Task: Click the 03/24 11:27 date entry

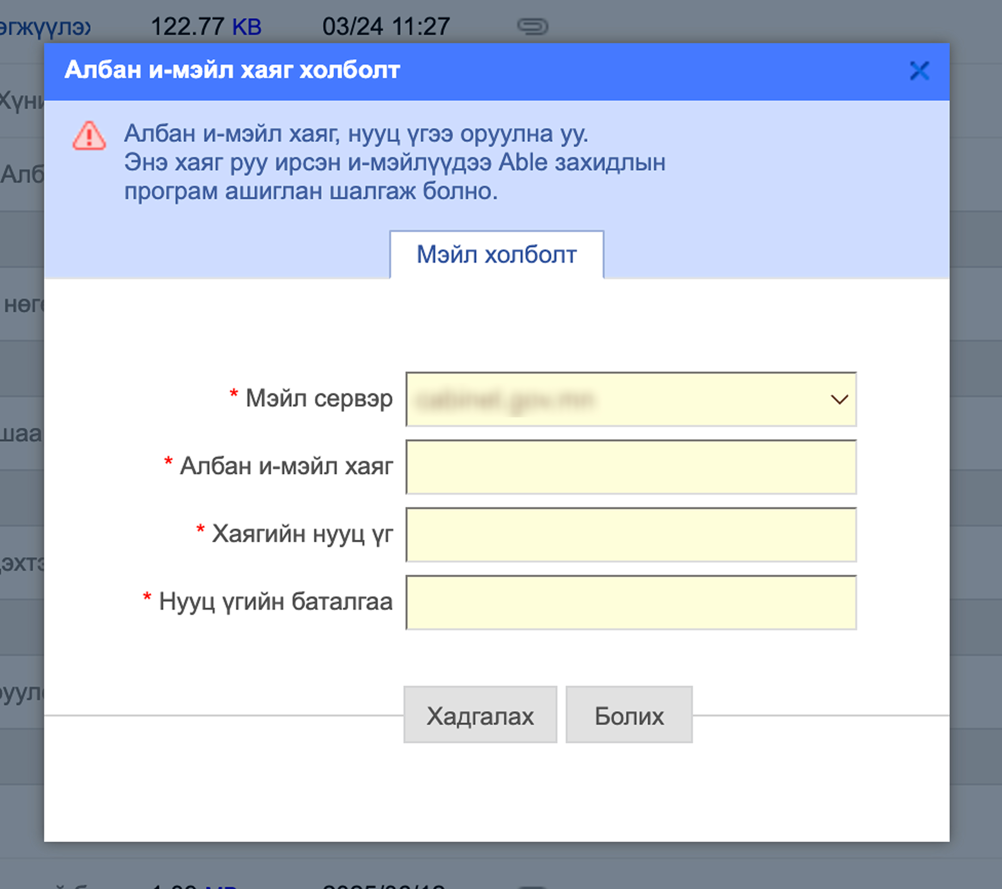Action: pos(386,26)
